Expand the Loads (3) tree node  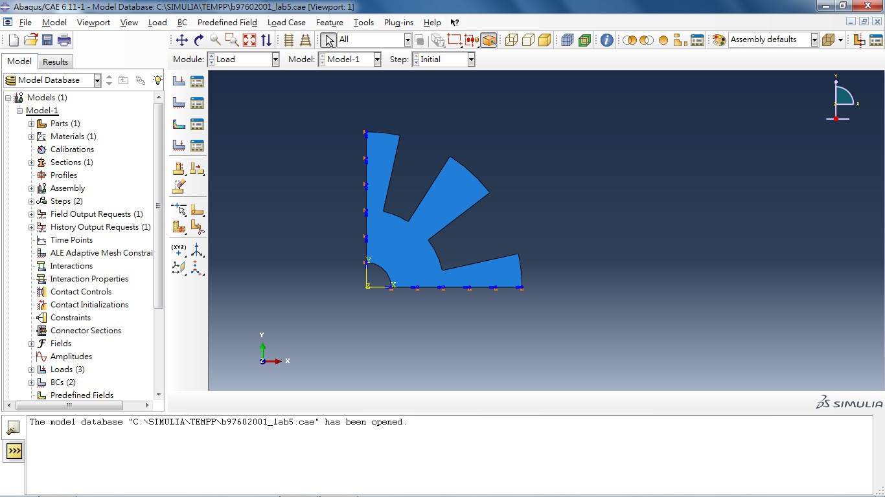click(x=31, y=370)
